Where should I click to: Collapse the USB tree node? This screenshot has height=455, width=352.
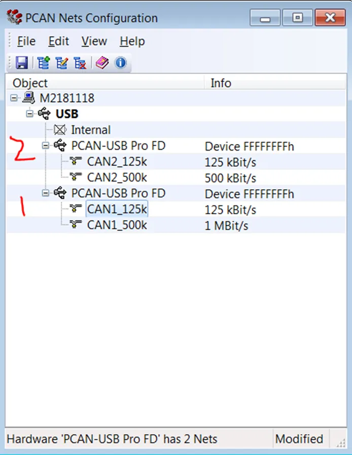(29, 114)
